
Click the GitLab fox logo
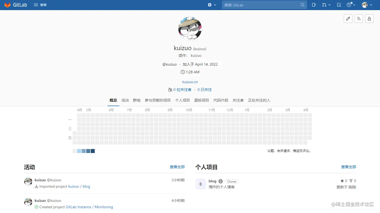pyautogui.click(x=7, y=5)
